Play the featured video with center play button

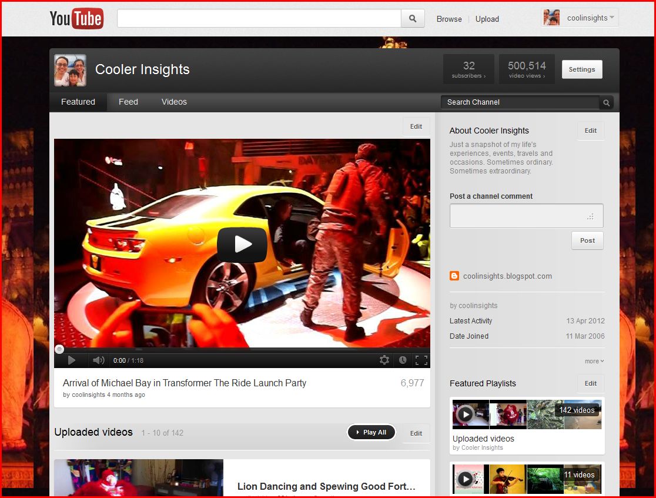[242, 245]
